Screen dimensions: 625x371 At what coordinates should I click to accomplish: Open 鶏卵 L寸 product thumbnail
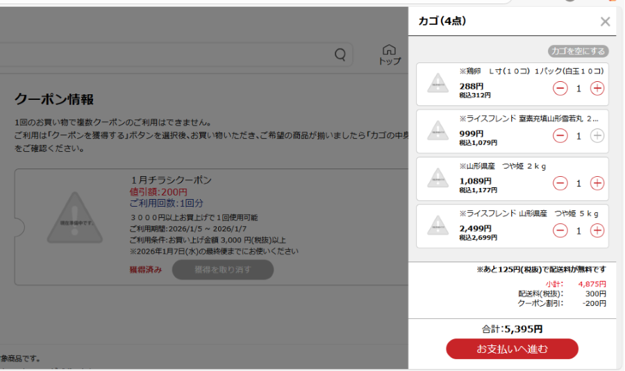437,84
